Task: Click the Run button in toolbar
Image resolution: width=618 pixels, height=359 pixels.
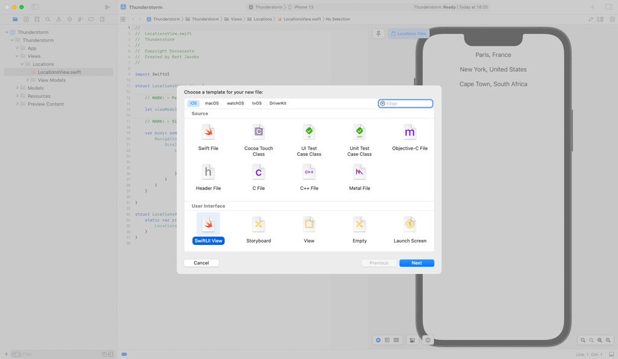Action: coord(107,7)
